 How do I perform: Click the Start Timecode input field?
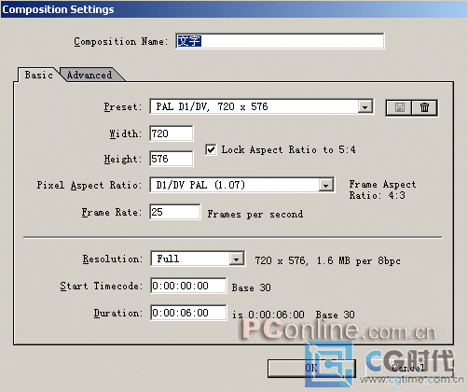(x=188, y=286)
